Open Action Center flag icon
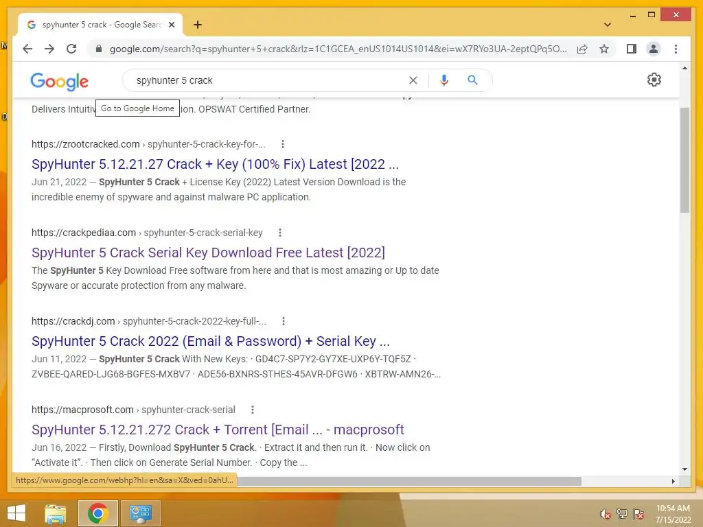 638,514
